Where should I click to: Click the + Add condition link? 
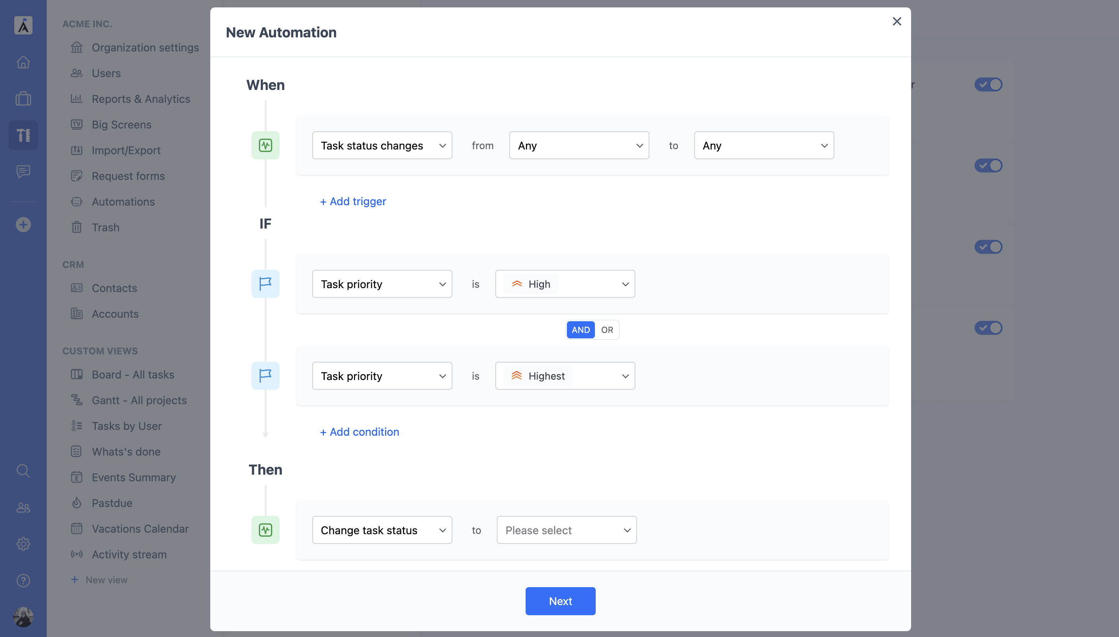click(360, 432)
